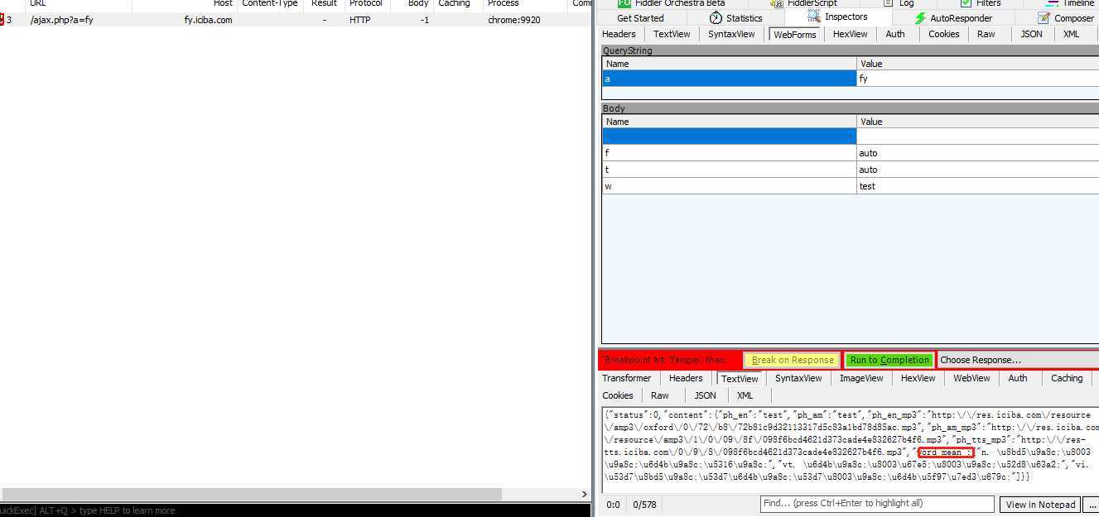Sort sessions by Content-Type column header
The height and width of the screenshot is (517, 1099).
[270, 4]
